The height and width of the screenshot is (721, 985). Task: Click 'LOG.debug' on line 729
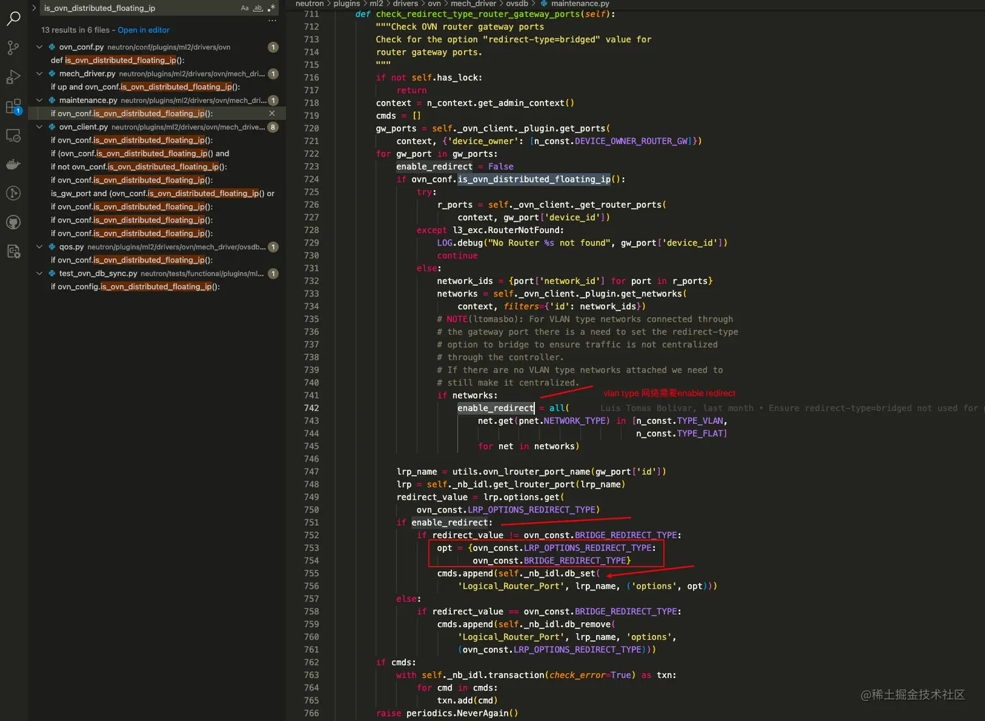click(x=460, y=243)
